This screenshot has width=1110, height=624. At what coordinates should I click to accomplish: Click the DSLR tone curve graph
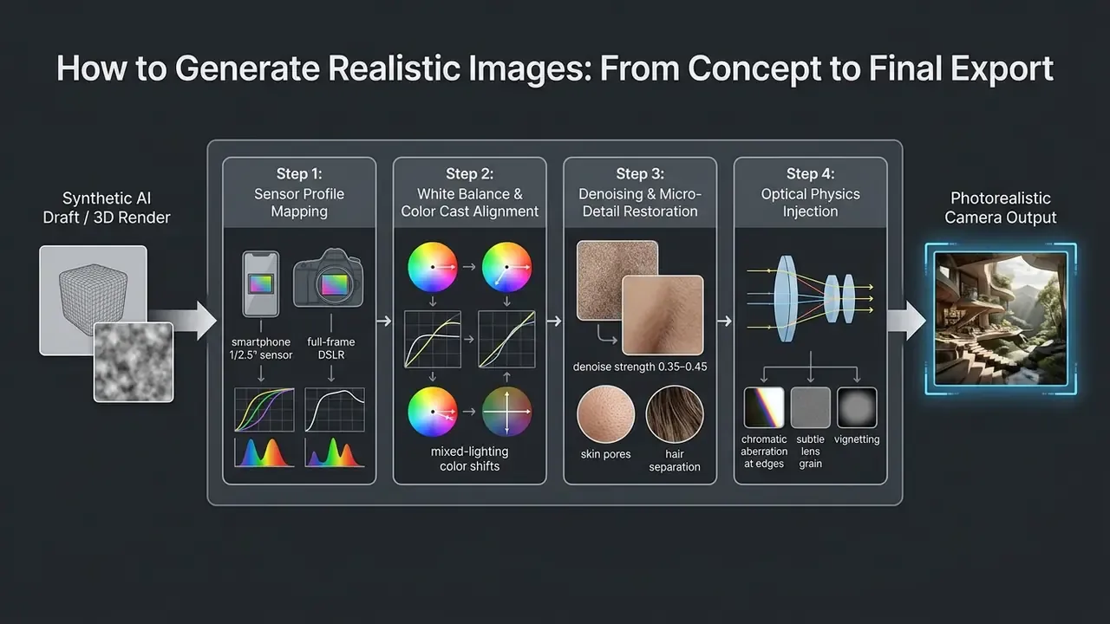tap(335, 409)
